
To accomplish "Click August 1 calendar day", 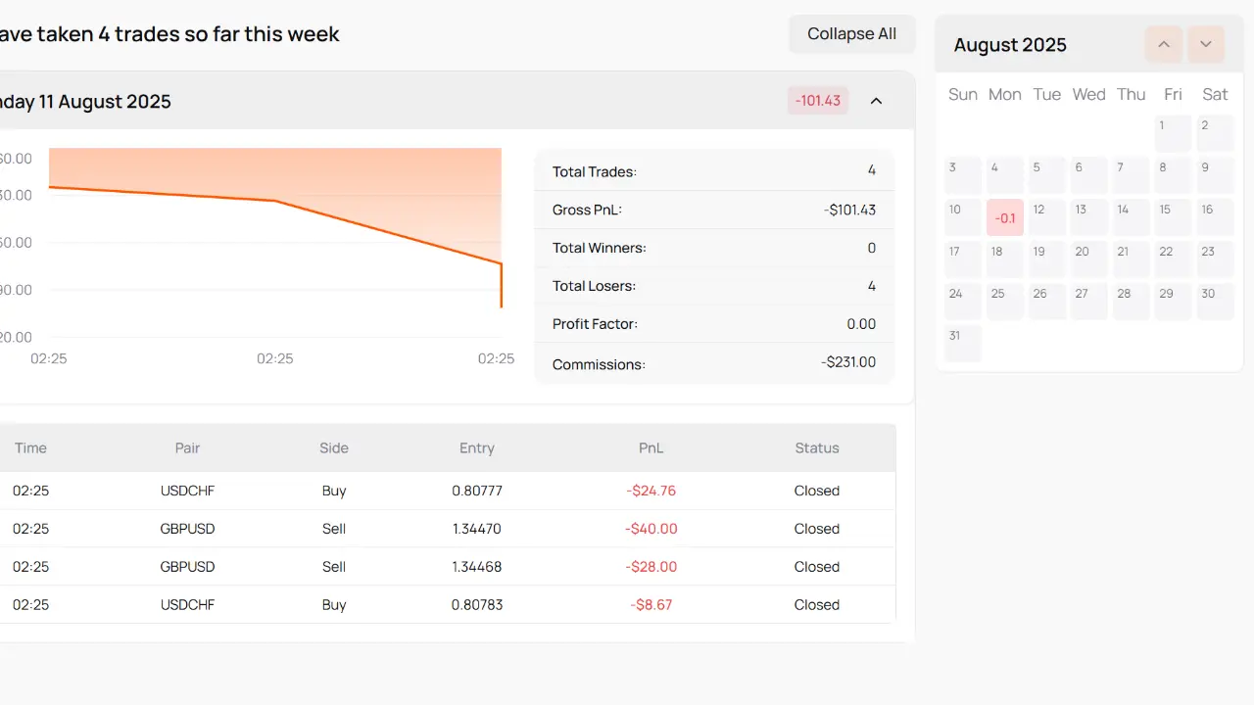I will [1173, 133].
